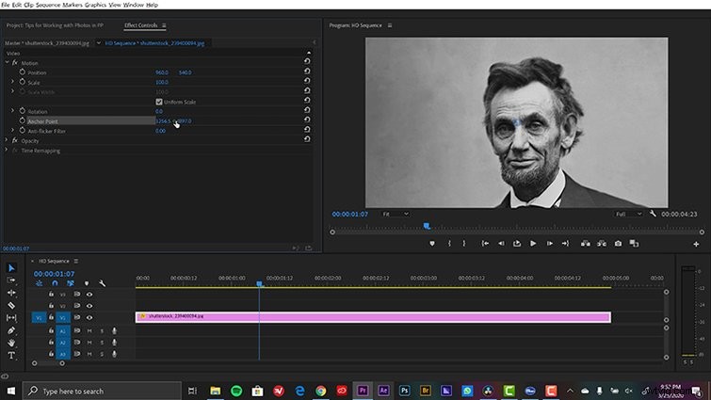Select the Pen tool

coord(11,330)
